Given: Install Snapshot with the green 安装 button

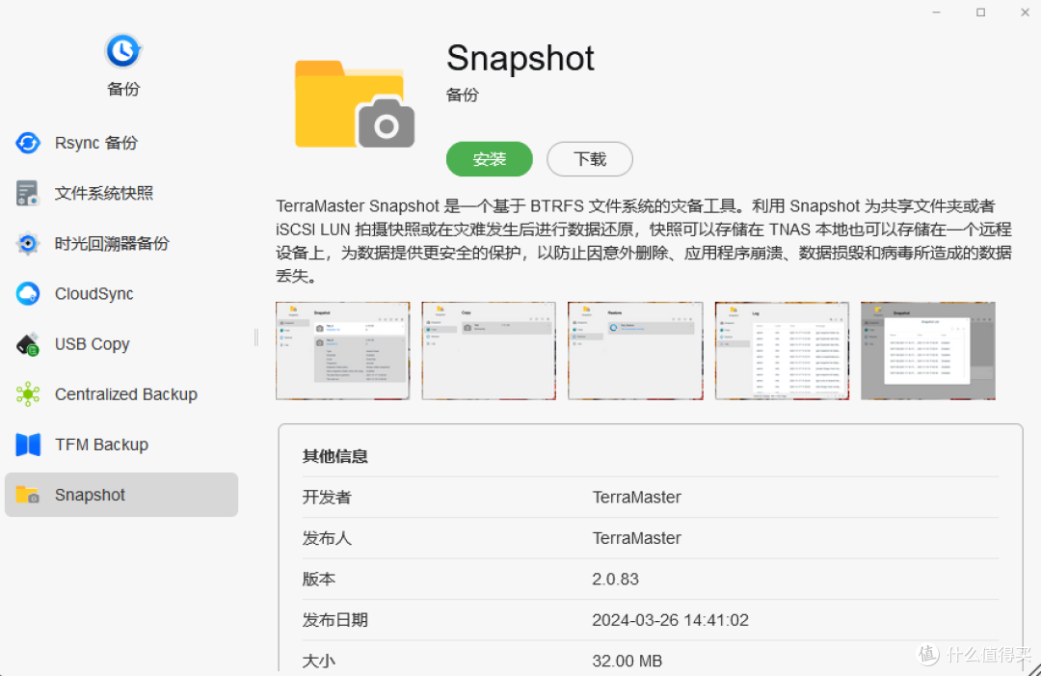Looking at the screenshot, I should click(490, 159).
